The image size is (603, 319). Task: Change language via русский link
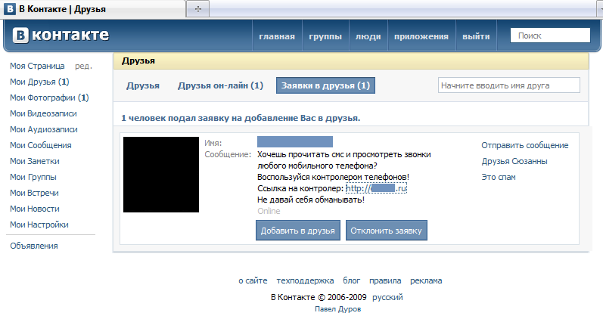click(387, 297)
